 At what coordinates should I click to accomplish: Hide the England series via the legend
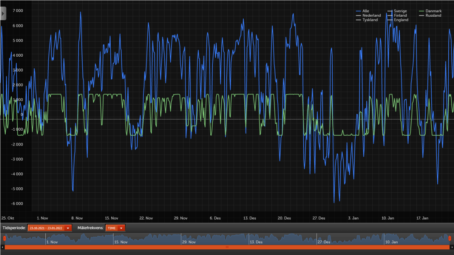click(401, 20)
